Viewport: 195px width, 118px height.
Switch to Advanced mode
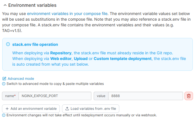click(21, 79)
